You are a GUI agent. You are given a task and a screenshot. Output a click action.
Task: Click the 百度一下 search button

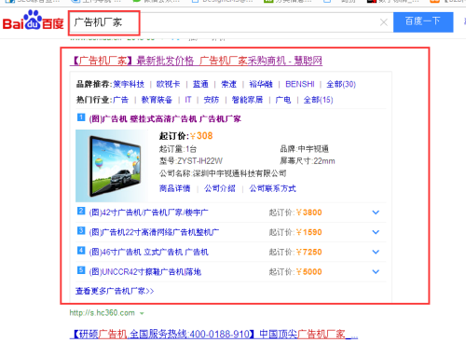[423, 22]
